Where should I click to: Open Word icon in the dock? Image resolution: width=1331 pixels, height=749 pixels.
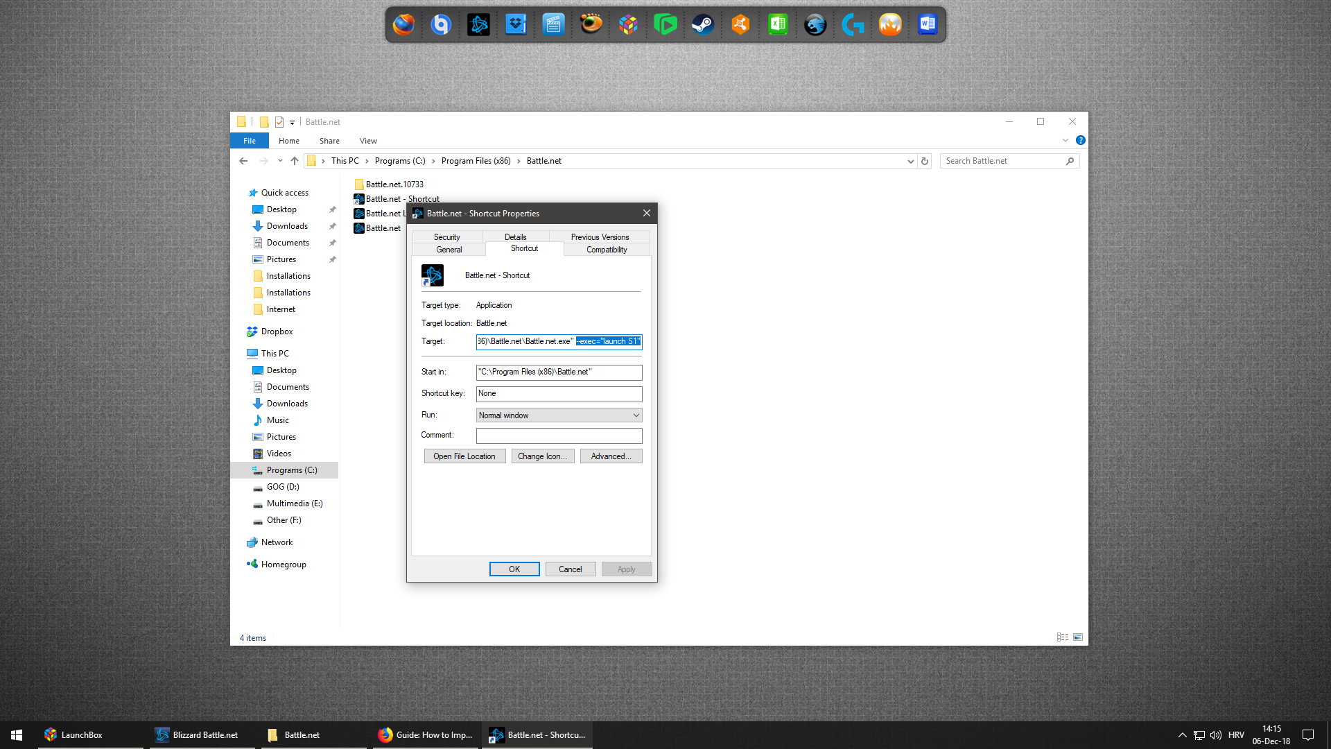(x=928, y=25)
